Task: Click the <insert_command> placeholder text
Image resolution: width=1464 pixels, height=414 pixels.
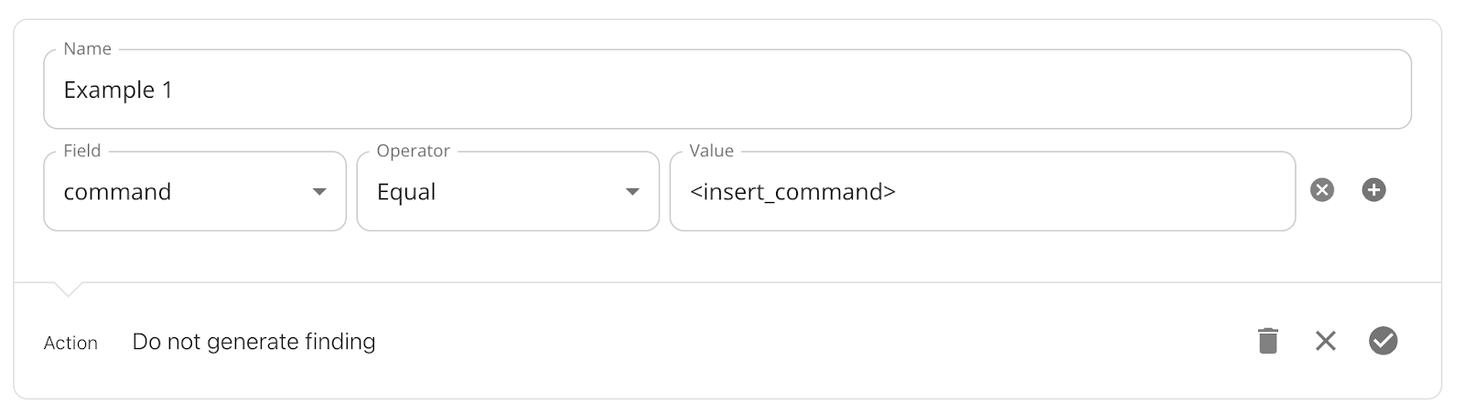Action: [792, 192]
